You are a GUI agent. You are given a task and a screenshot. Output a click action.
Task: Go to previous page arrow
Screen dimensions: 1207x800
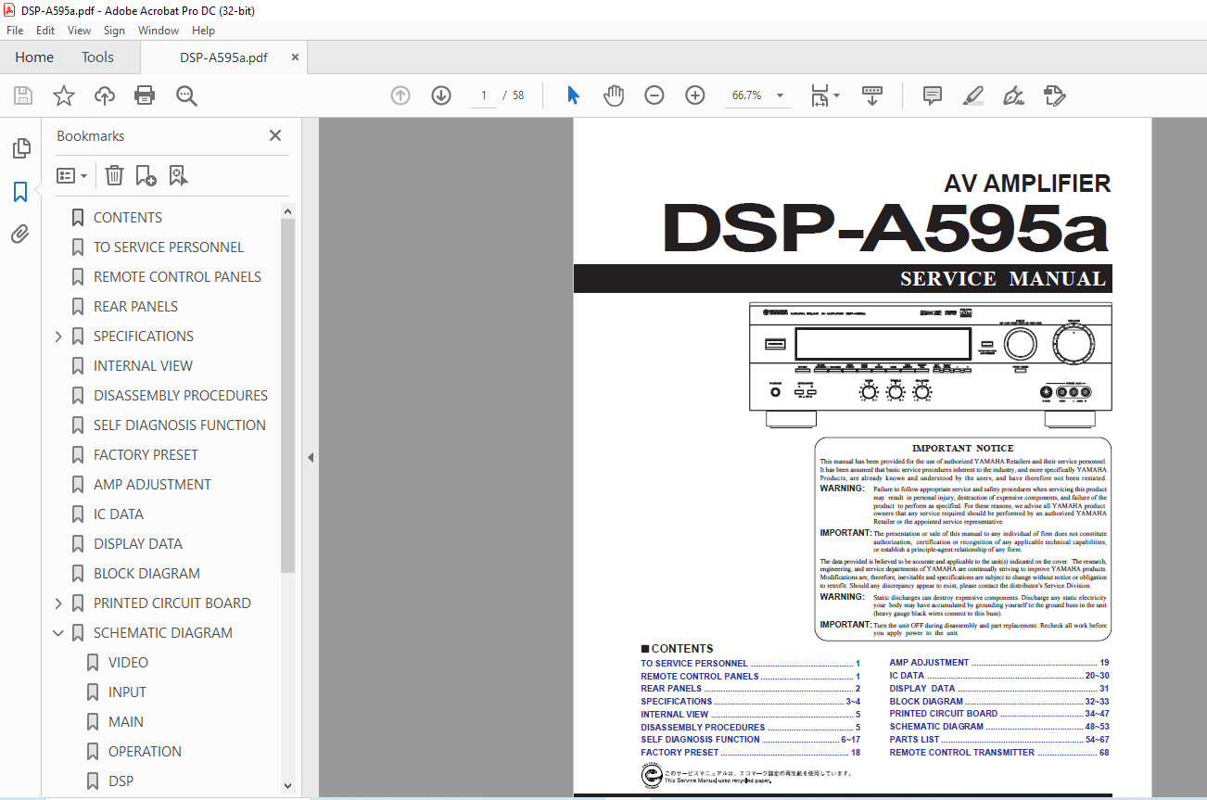tap(400, 95)
